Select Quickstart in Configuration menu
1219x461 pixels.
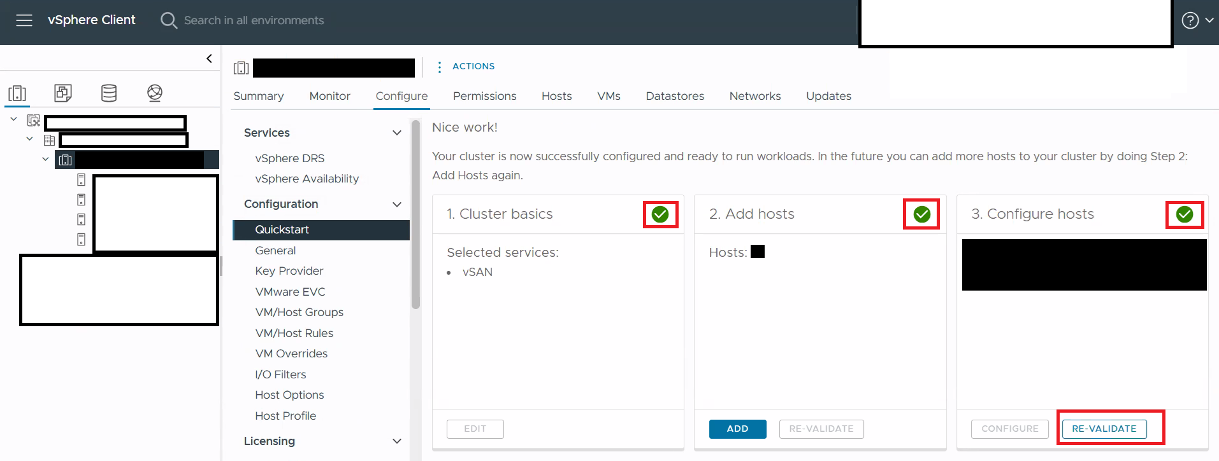(x=321, y=230)
